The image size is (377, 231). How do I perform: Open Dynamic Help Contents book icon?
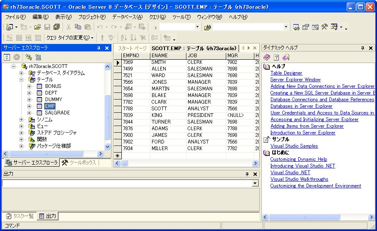[x=267, y=57]
